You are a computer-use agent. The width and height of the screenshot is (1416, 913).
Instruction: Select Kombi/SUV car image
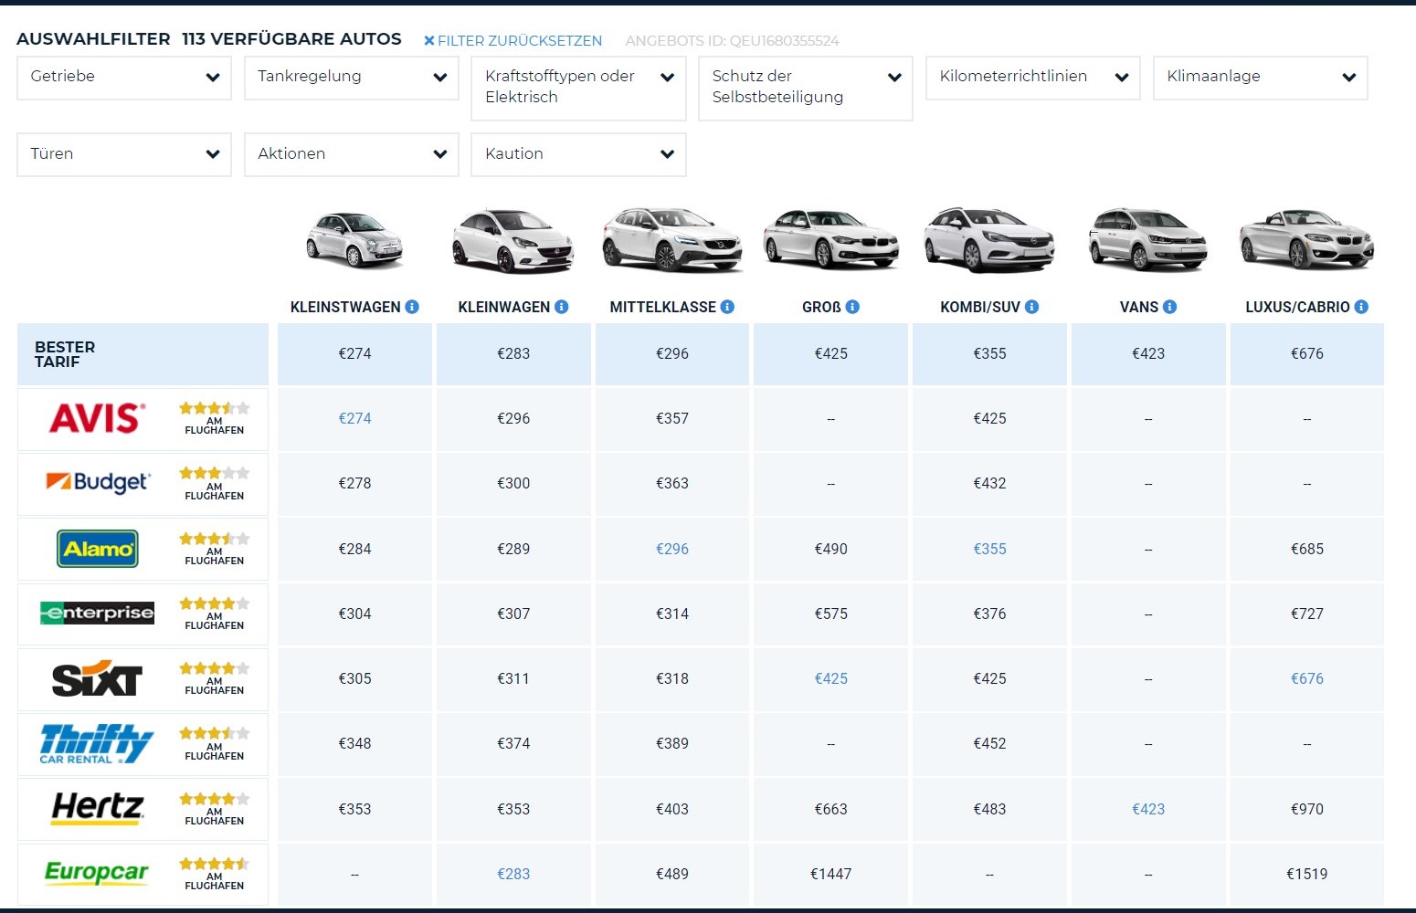(x=989, y=239)
